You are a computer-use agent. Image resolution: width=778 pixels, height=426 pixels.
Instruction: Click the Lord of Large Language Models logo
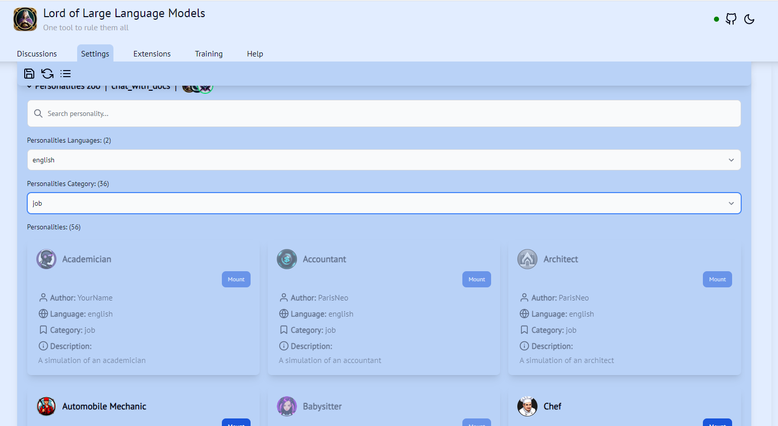tap(25, 19)
